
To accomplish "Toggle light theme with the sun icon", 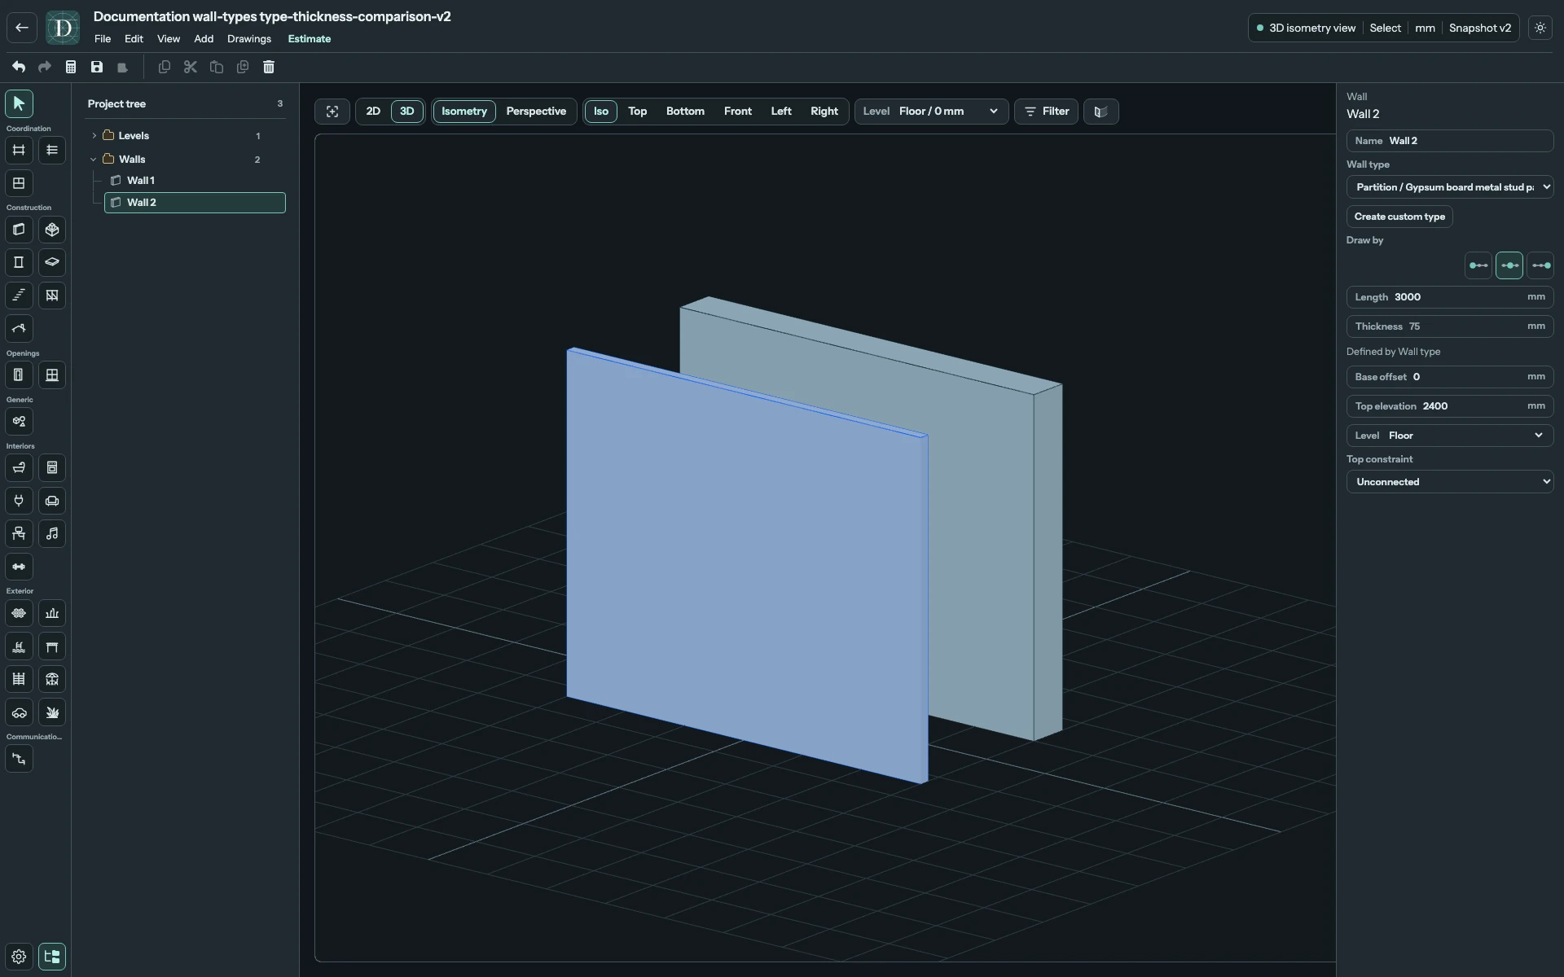I will (x=1540, y=28).
